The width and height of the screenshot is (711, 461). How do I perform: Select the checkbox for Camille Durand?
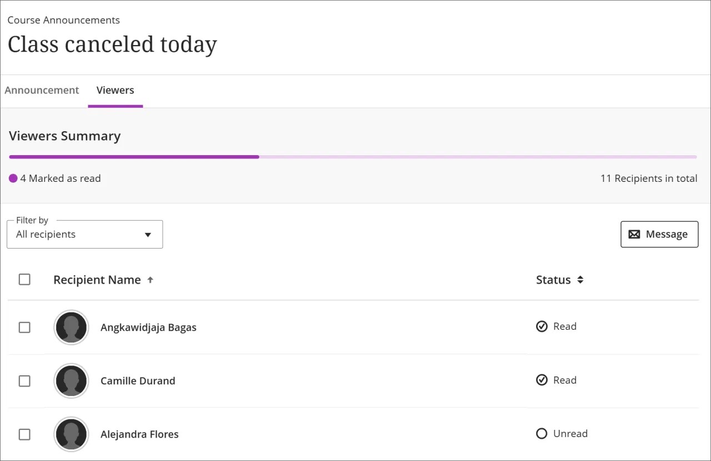(x=24, y=381)
